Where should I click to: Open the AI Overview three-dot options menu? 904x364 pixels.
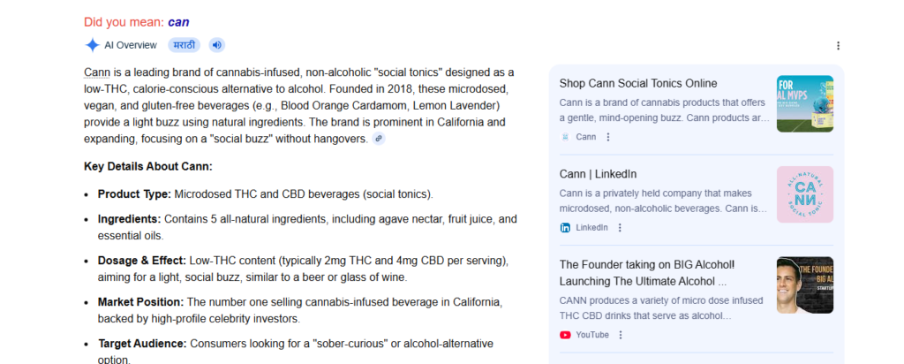(838, 46)
